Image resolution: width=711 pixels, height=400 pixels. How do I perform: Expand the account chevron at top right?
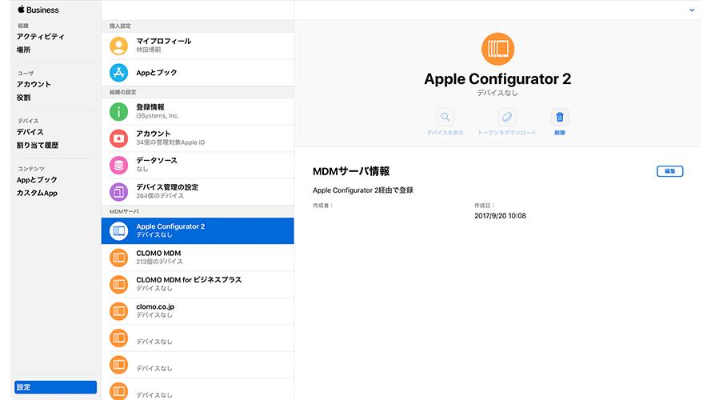(x=692, y=10)
